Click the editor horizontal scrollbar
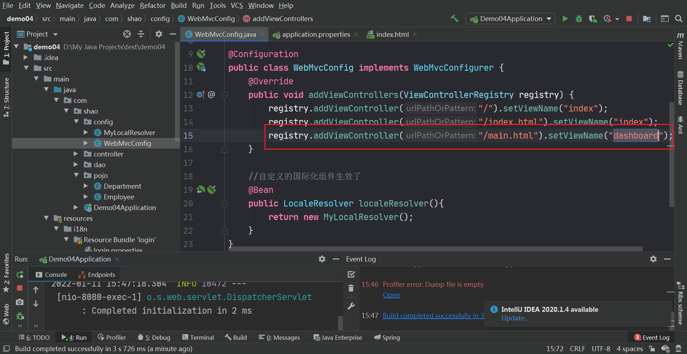 pyautogui.click(x=435, y=248)
